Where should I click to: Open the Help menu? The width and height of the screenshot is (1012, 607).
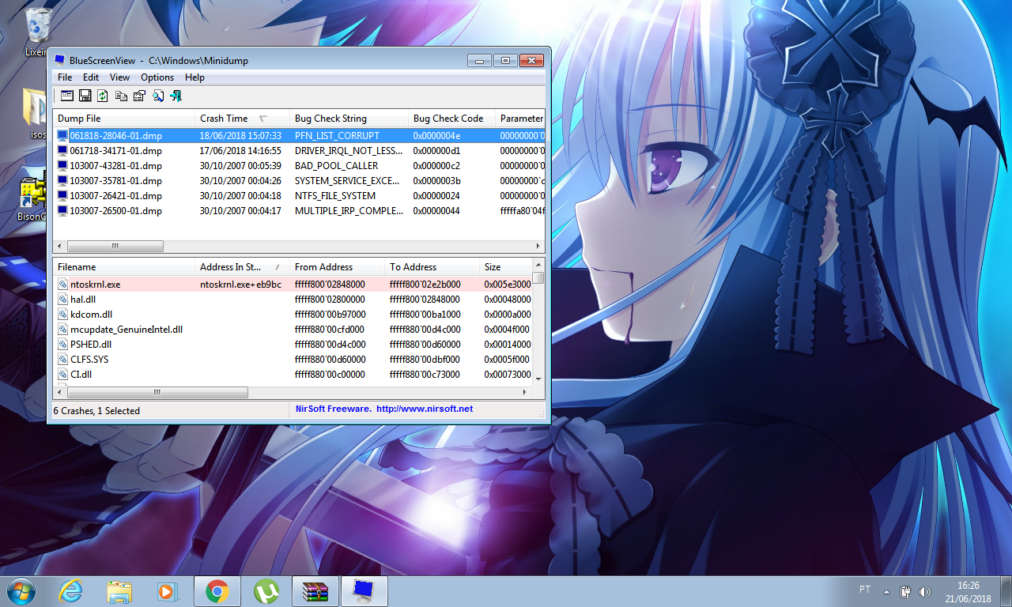tap(194, 77)
